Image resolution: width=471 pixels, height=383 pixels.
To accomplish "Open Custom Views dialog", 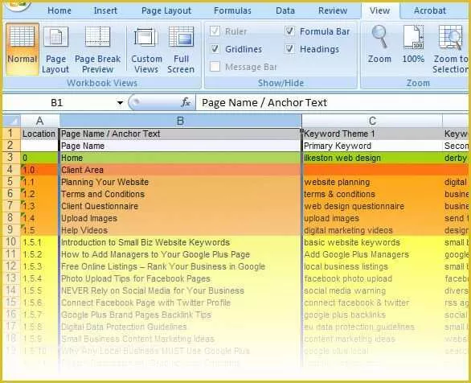I will pyautogui.click(x=146, y=50).
